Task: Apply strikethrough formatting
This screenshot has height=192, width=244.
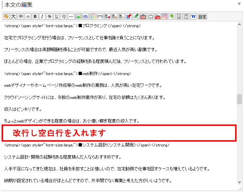Action: tap(49, 16)
